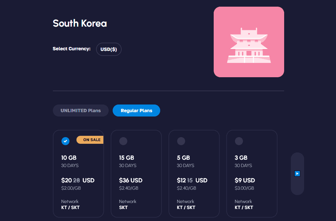Click the next plans arrow icon
336x221 pixels.
[x=297, y=173]
